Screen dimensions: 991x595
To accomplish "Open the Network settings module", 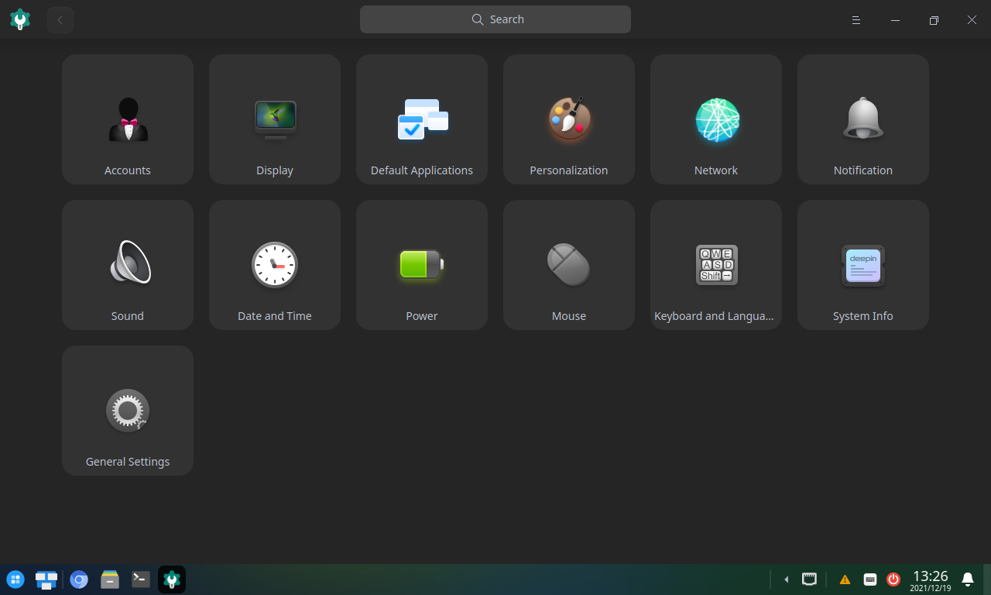I will click(x=716, y=119).
